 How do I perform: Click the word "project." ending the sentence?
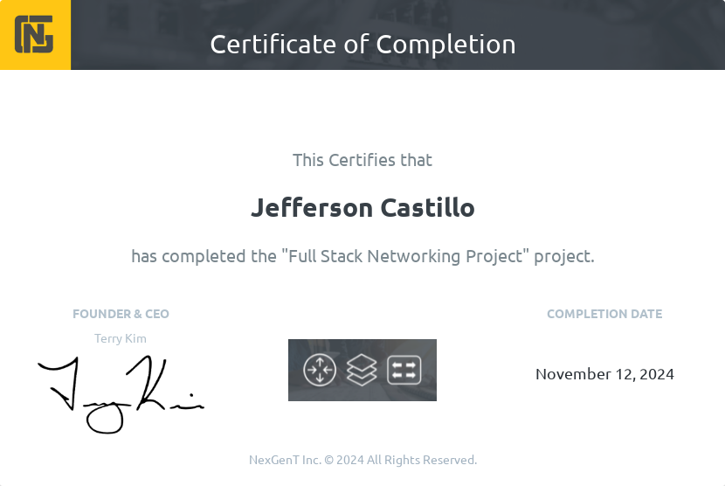pos(564,256)
